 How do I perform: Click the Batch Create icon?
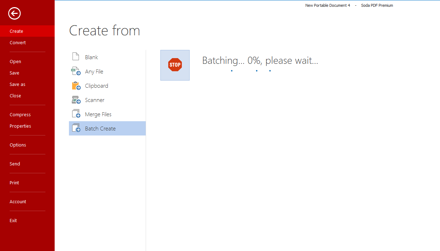click(76, 128)
